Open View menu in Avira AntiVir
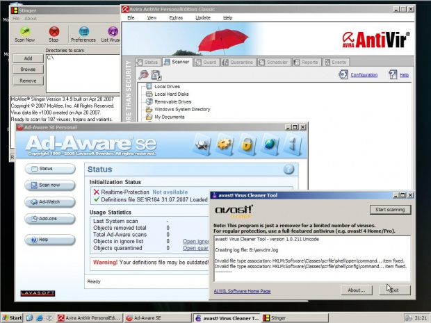The height and width of the screenshot is (323, 431). (x=152, y=17)
